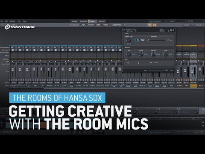Click the Reverb Time knob
This screenshot has width=205, height=154.
[129, 40]
